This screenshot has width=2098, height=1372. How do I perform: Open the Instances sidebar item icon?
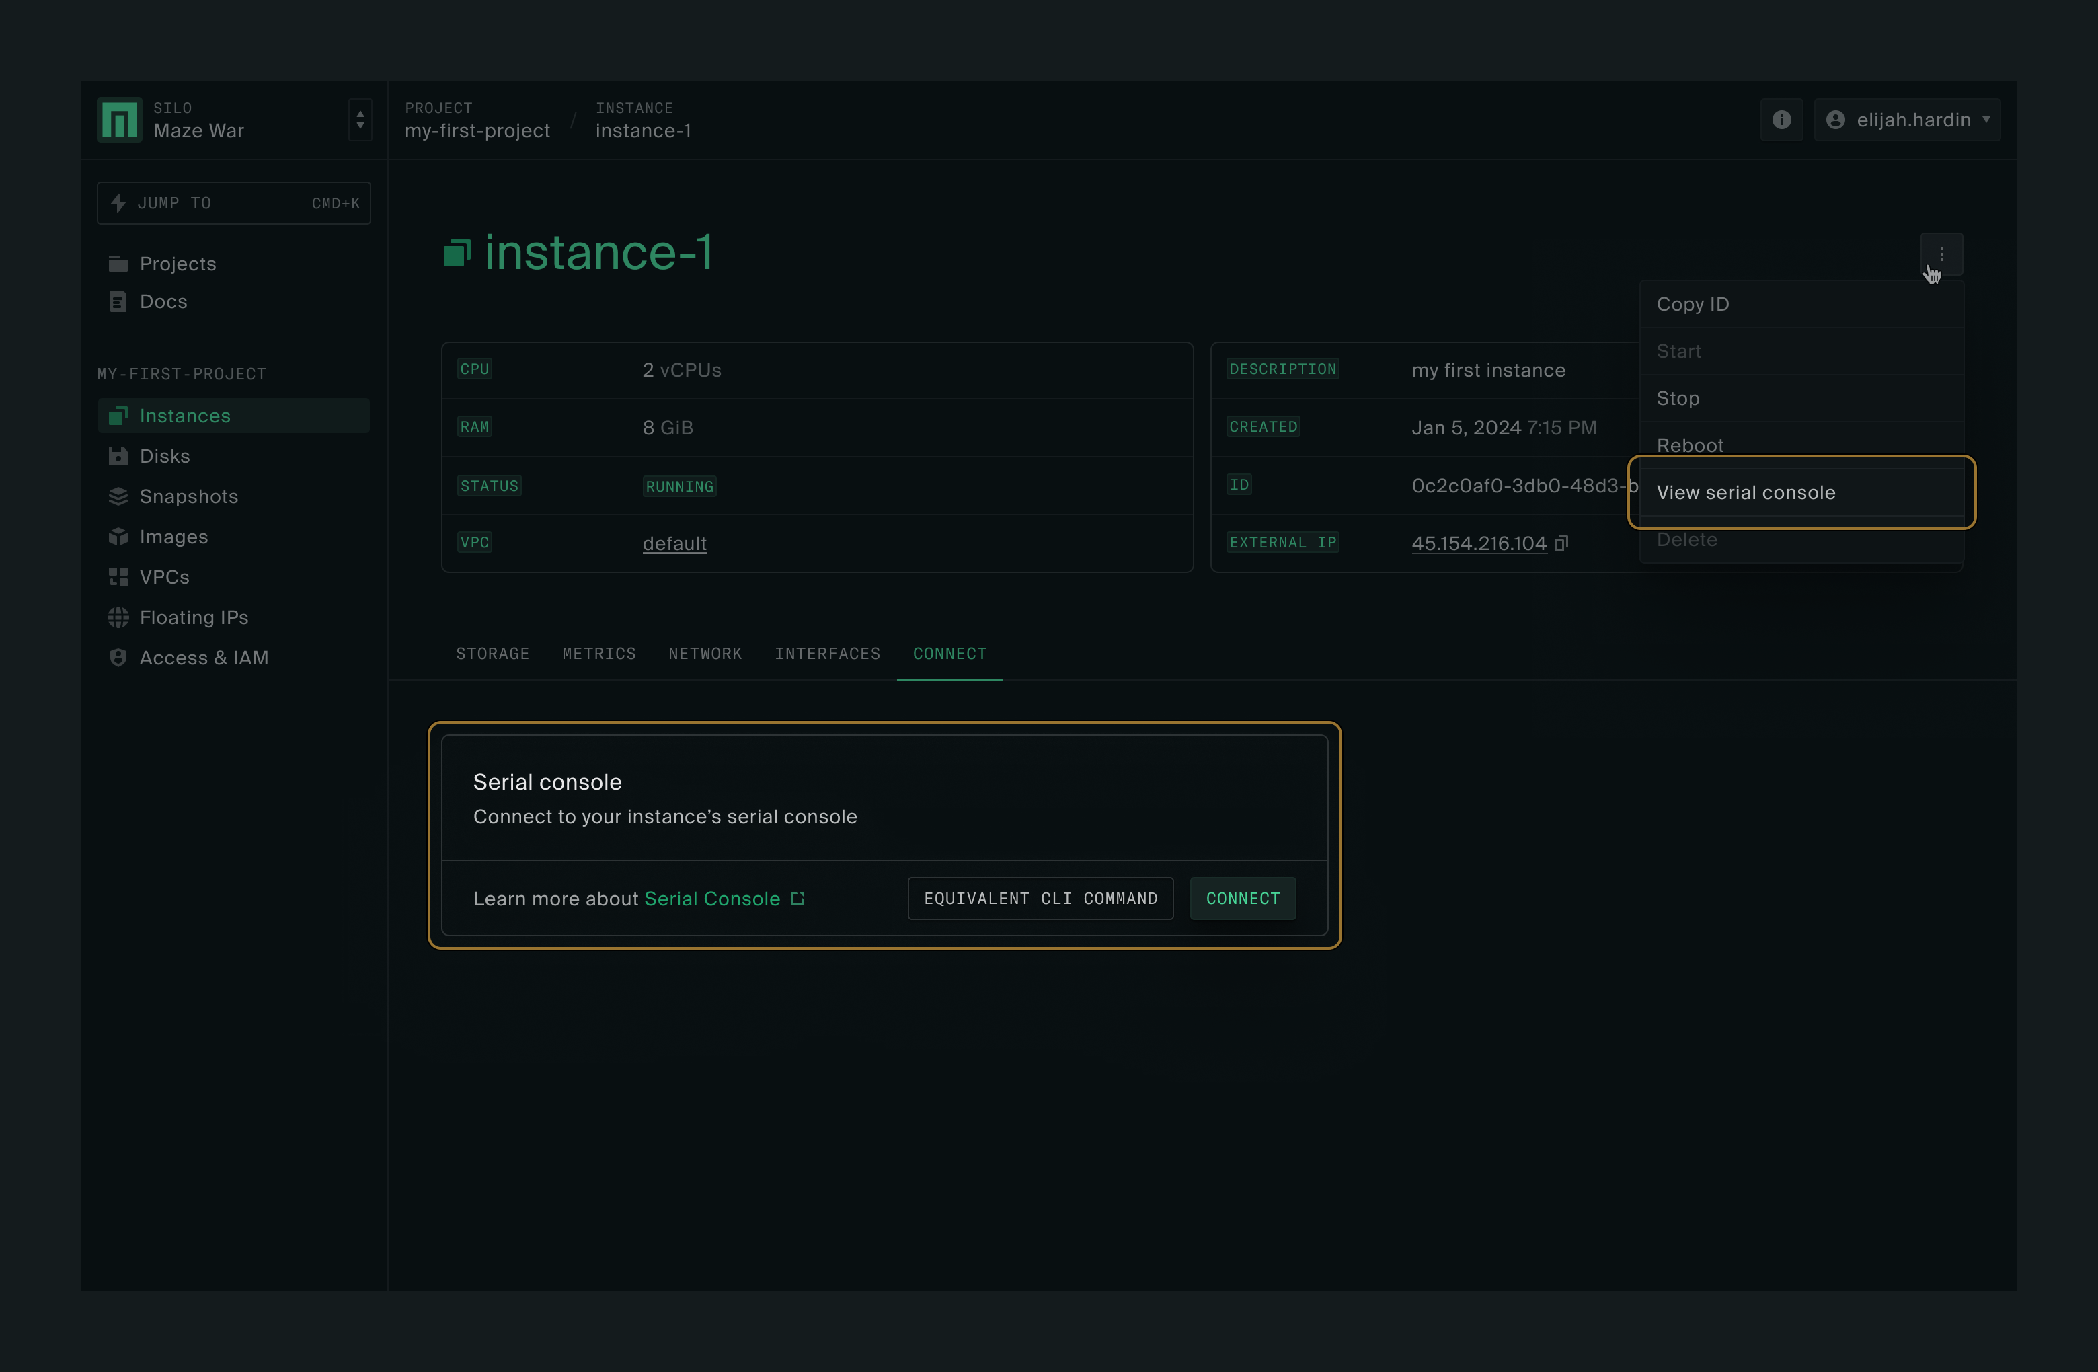(x=118, y=416)
